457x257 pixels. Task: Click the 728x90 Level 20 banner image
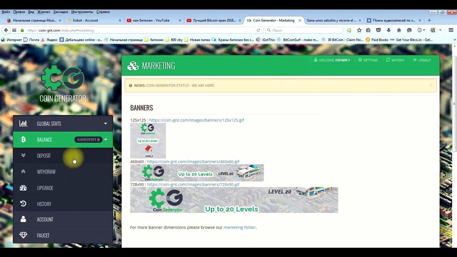[234, 200]
